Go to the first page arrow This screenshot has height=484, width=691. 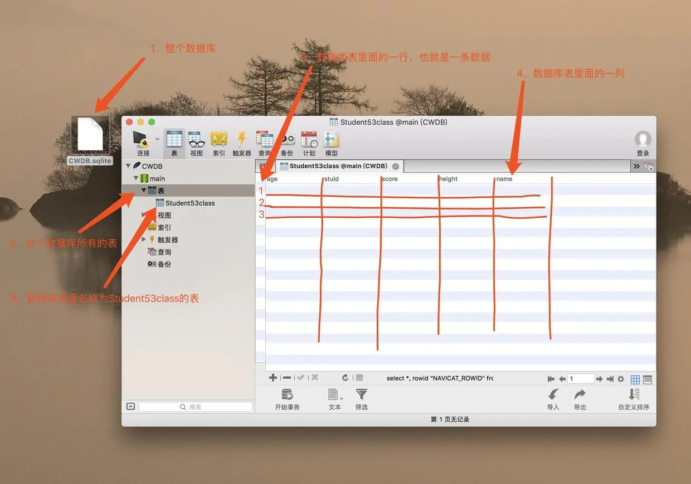click(551, 379)
